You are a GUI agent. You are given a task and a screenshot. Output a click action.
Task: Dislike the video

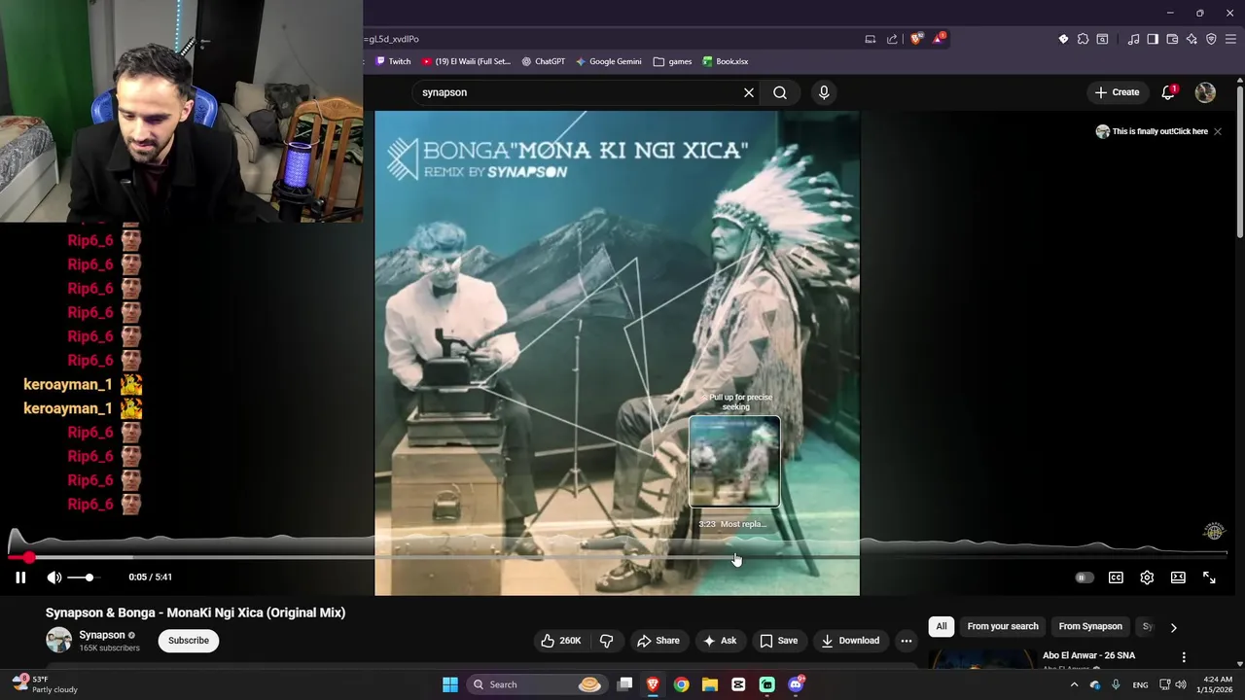coord(606,641)
